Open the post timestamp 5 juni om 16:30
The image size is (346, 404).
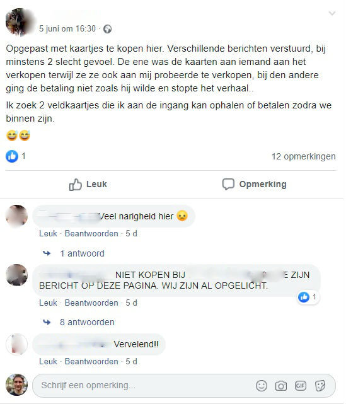(67, 28)
